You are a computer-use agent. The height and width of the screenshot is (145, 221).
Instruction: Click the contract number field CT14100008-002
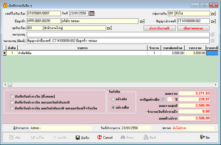pyautogui.click(x=193, y=21)
